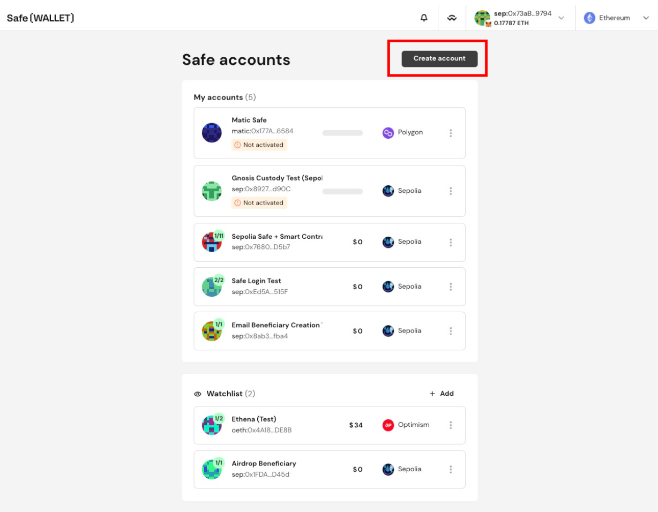
Task: Open Ethena (Test) options menu
Action: [451, 425]
